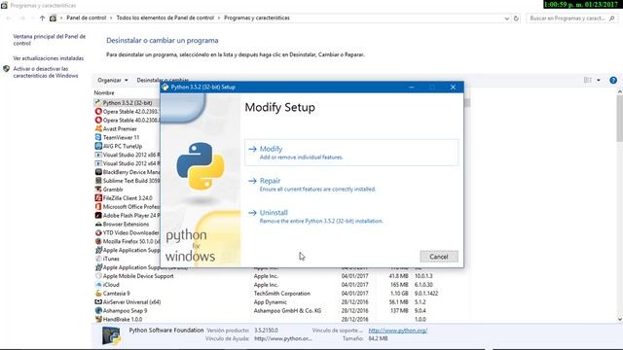This screenshot has height=350, width=623.
Task: Open Ver actualizaciones instaladas link
Action: pyautogui.click(x=48, y=58)
